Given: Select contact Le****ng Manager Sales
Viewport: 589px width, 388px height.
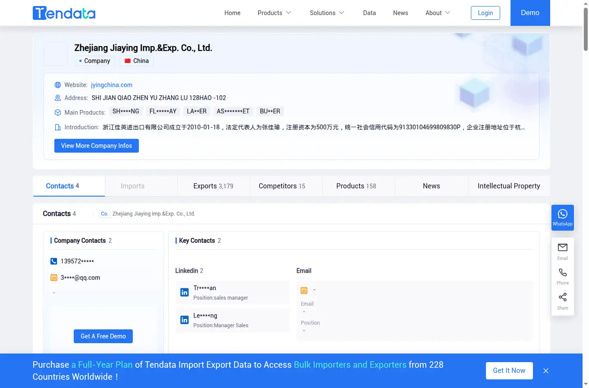Looking at the screenshot, I should coord(233,320).
